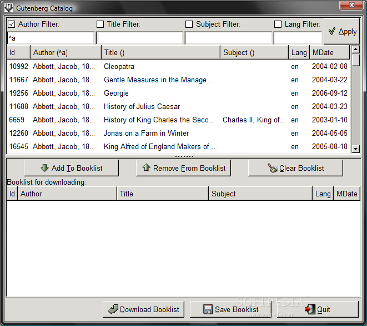Image resolution: width=367 pixels, height=326 pixels.
Task: Focus the Title Filter text field
Action: (x=139, y=38)
